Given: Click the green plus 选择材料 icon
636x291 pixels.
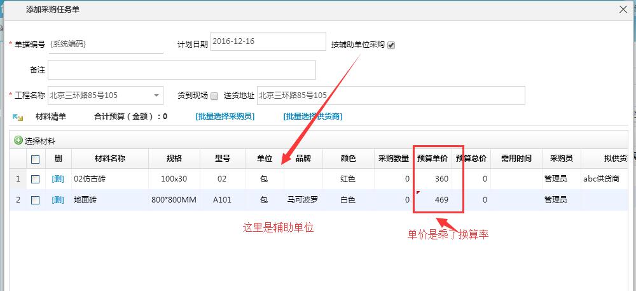Looking at the screenshot, I should (18, 140).
